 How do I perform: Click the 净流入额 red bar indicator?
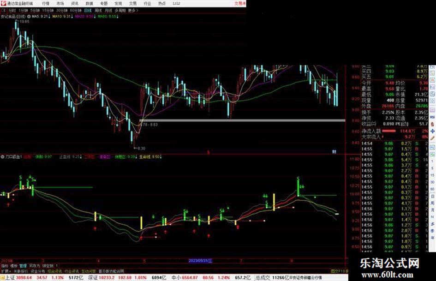(x=389, y=131)
